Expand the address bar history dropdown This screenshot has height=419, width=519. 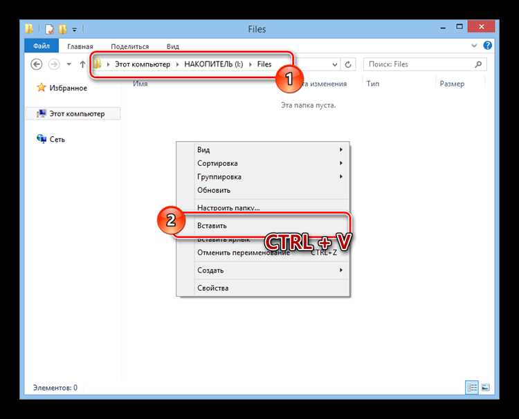pyautogui.click(x=335, y=64)
